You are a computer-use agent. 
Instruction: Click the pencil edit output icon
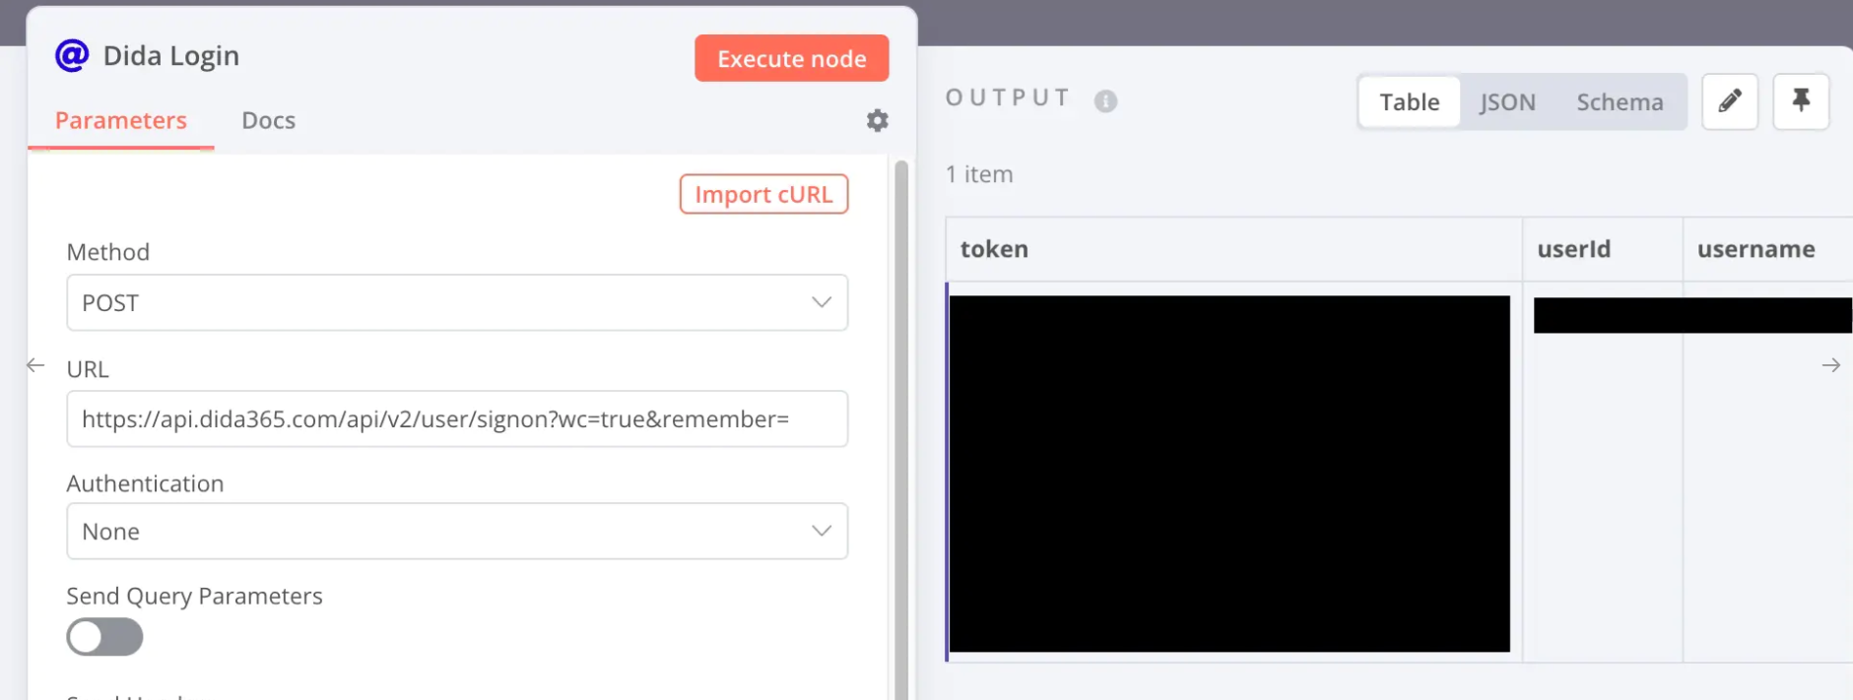1730,100
